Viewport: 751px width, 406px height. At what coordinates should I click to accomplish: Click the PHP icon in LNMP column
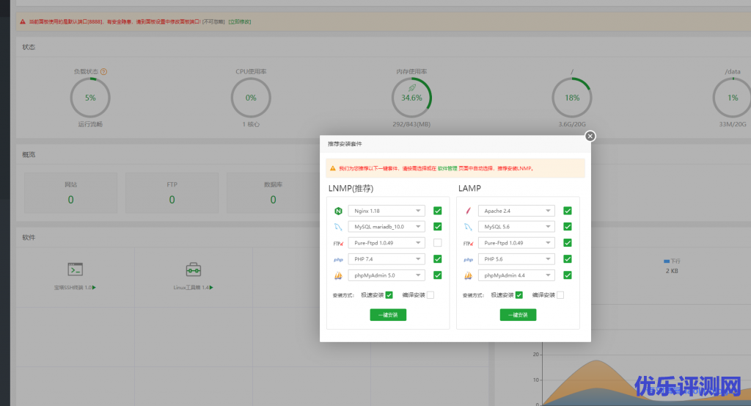pyautogui.click(x=338, y=259)
